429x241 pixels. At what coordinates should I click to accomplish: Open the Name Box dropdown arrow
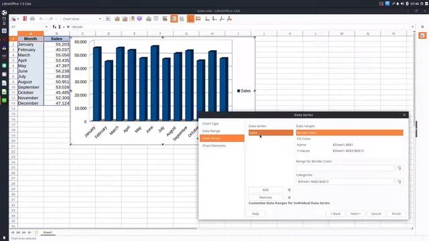click(46, 27)
